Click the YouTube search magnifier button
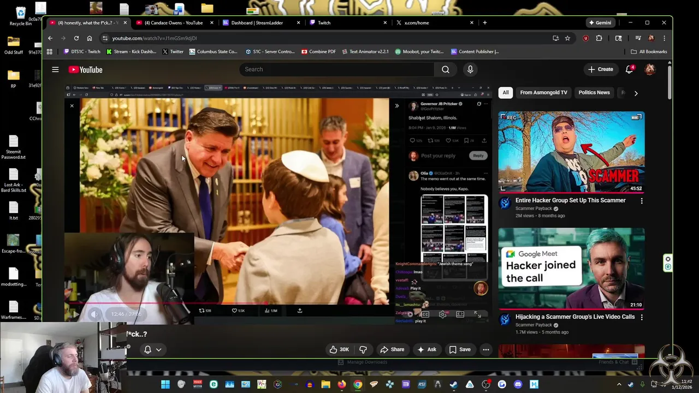Image resolution: width=699 pixels, height=393 pixels. point(446,69)
